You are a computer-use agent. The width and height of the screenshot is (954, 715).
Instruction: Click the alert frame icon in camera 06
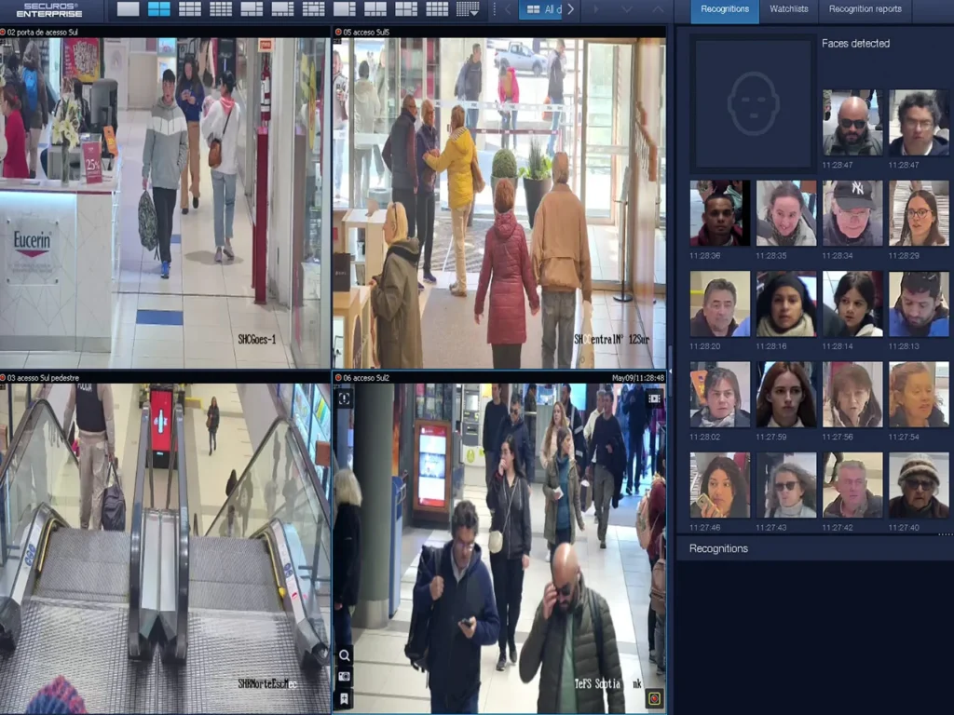coord(345,398)
